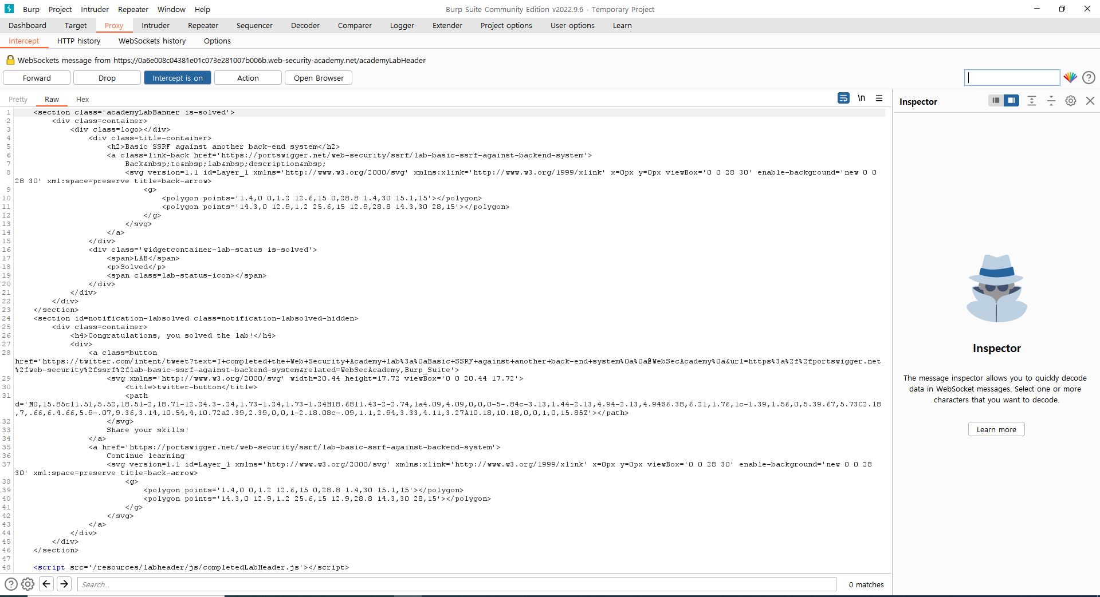Toggle the non-printable characters \n button
This screenshot has width=1100, height=597.
point(861,98)
